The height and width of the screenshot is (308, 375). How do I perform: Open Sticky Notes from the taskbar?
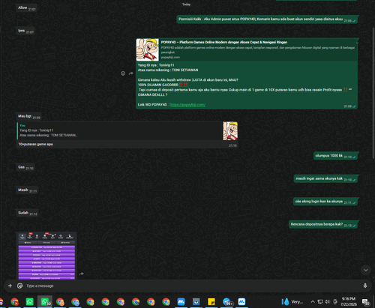point(211,302)
